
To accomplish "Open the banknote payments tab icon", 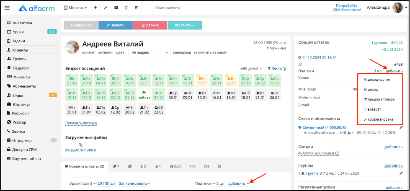I will [206, 166].
